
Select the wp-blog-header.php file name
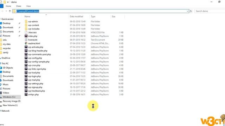(38, 51)
